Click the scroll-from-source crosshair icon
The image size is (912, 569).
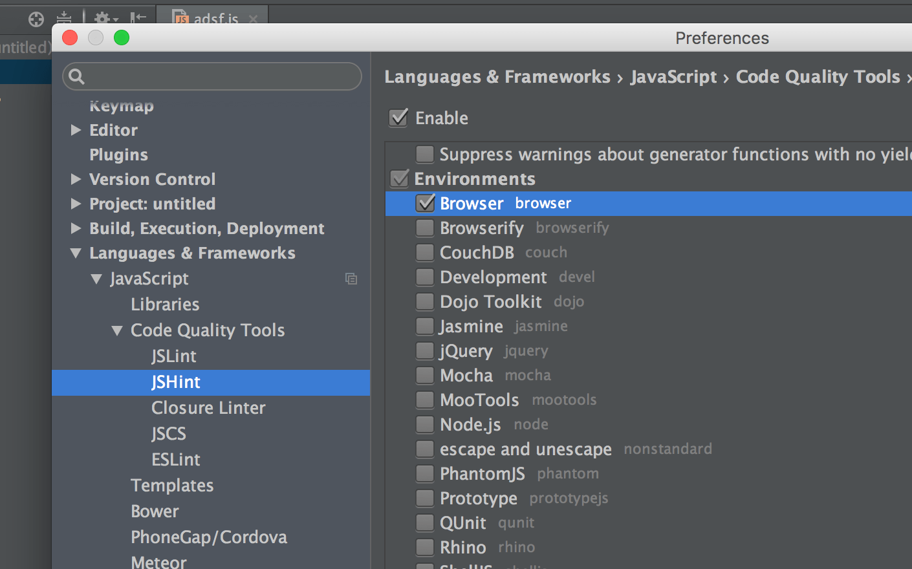coord(36,19)
